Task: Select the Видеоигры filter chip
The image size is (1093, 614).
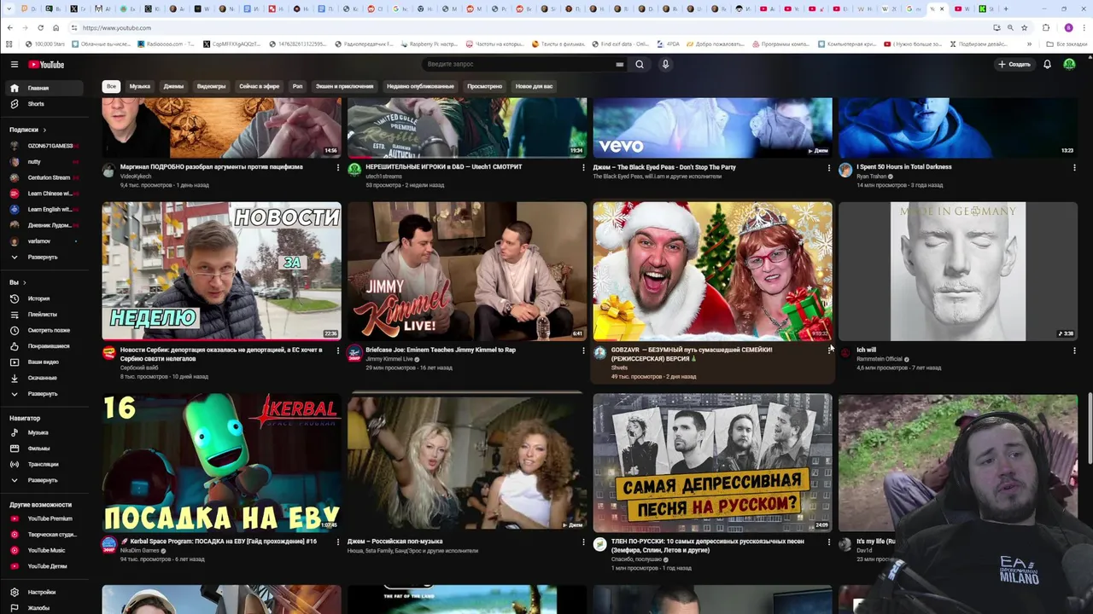Action: point(212,86)
